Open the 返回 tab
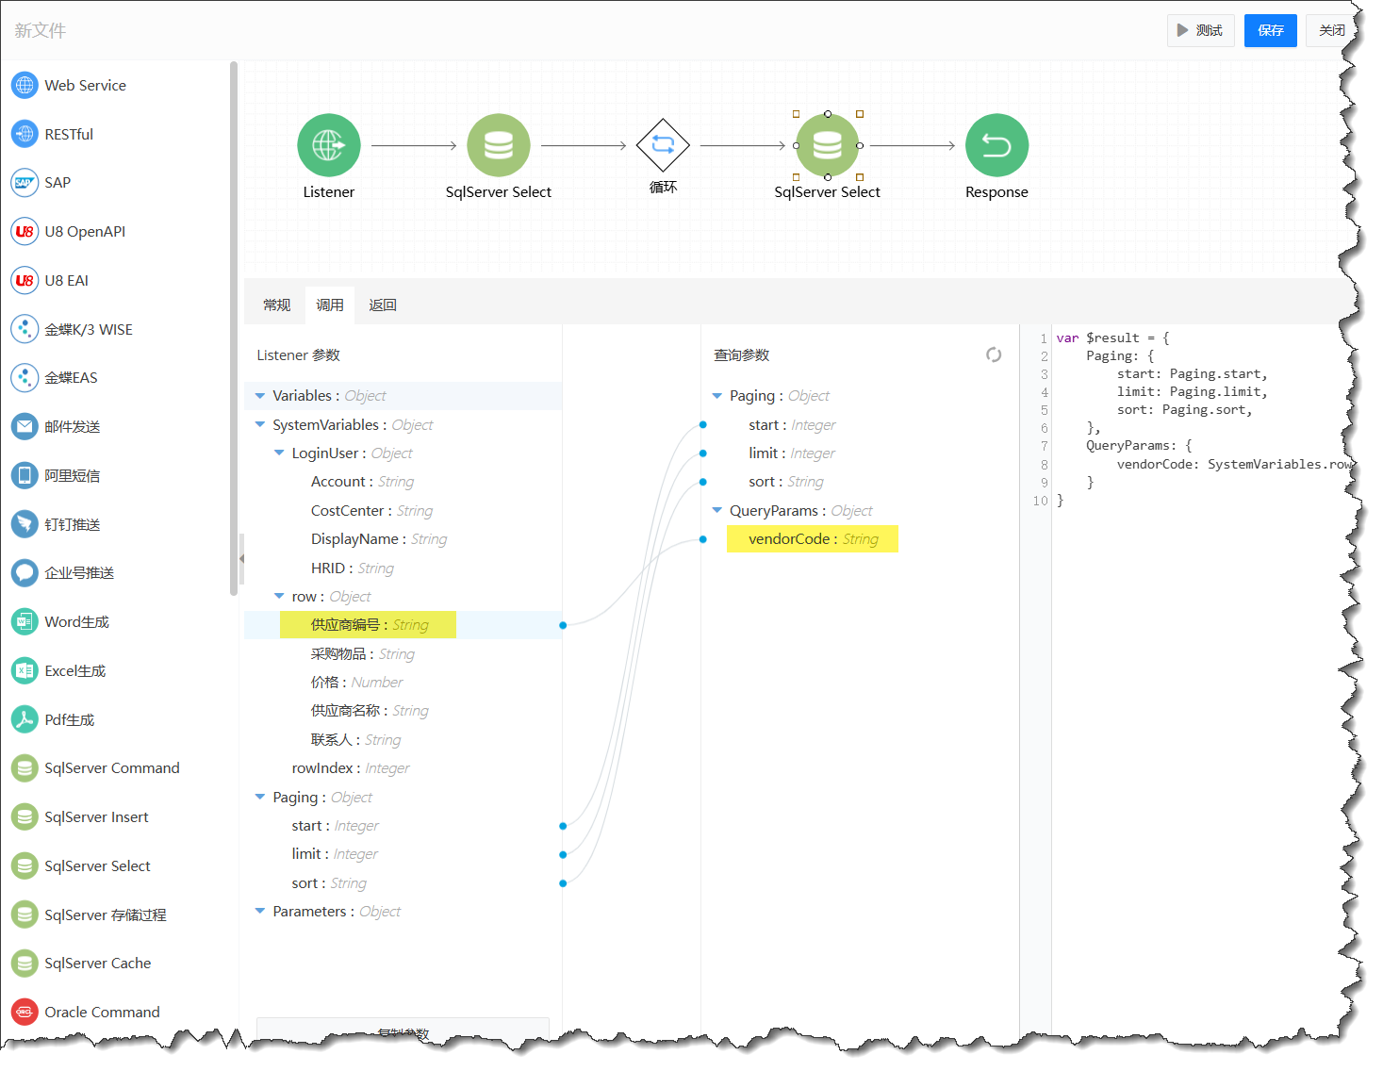This screenshot has height=1071, width=1383. click(x=383, y=305)
